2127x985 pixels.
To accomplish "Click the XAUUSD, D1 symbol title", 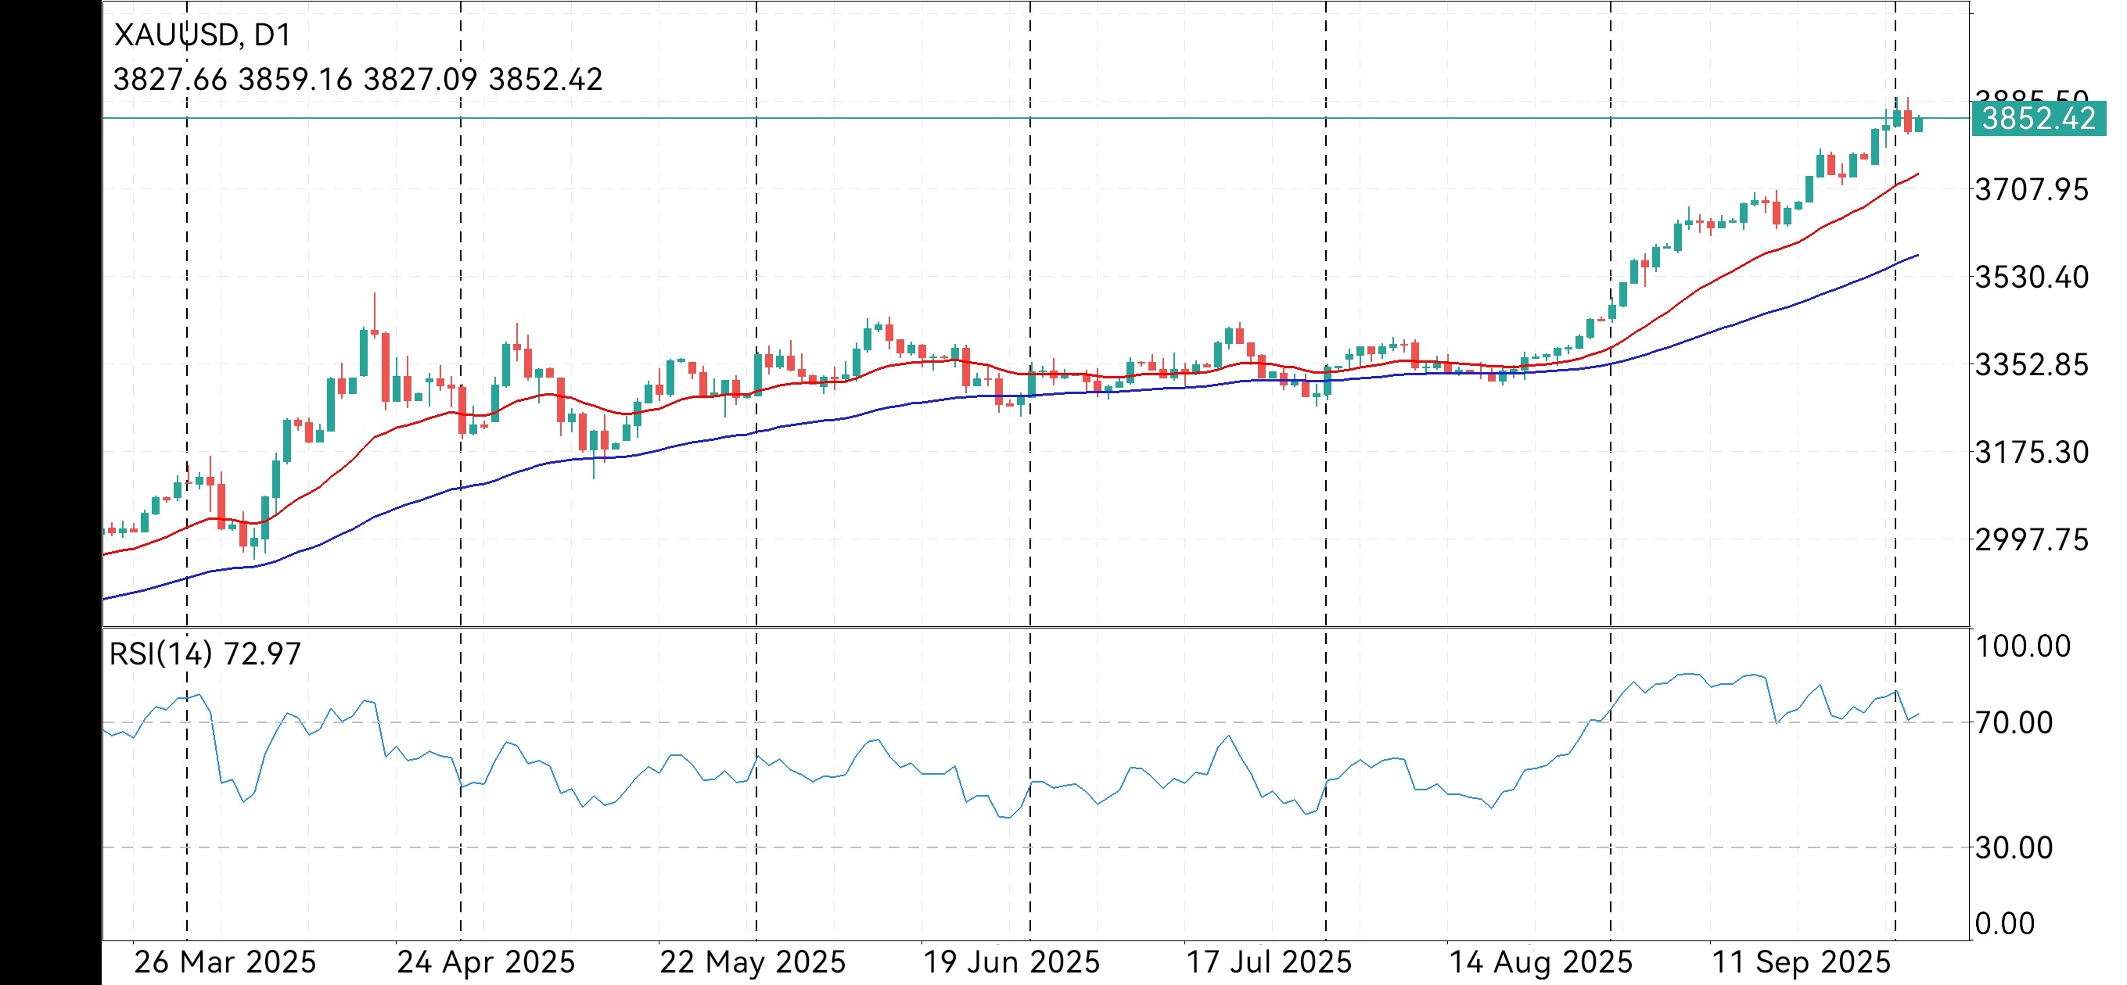I will (x=203, y=34).
